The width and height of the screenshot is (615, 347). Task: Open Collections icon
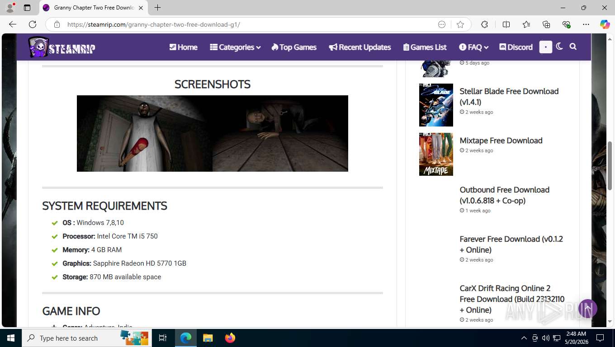(x=546, y=24)
